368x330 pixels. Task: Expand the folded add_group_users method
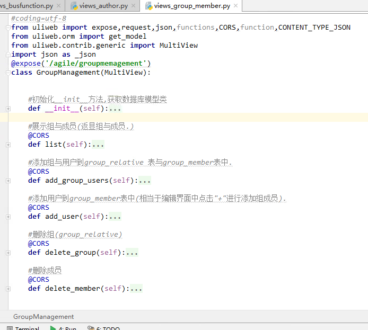[x=8, y=181]
